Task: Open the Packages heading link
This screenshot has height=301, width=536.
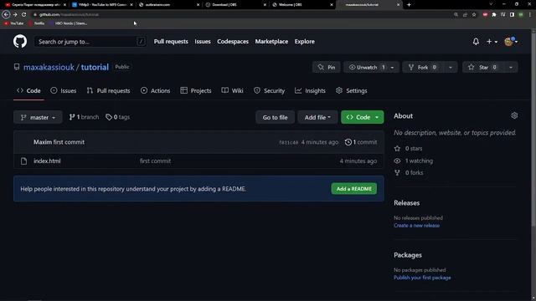Action: tap(408, 255)
